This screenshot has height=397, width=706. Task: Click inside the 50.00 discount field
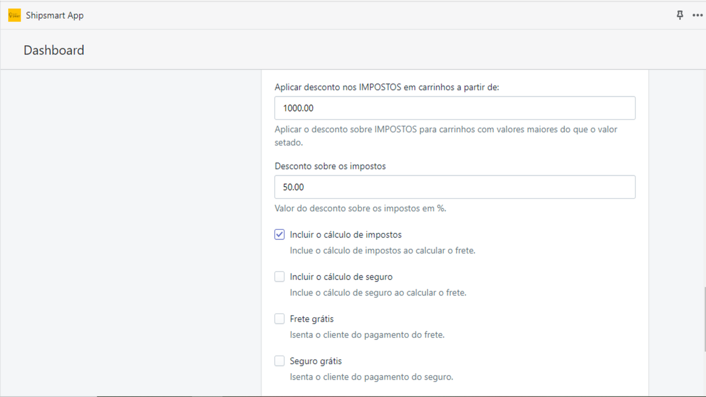454,186
